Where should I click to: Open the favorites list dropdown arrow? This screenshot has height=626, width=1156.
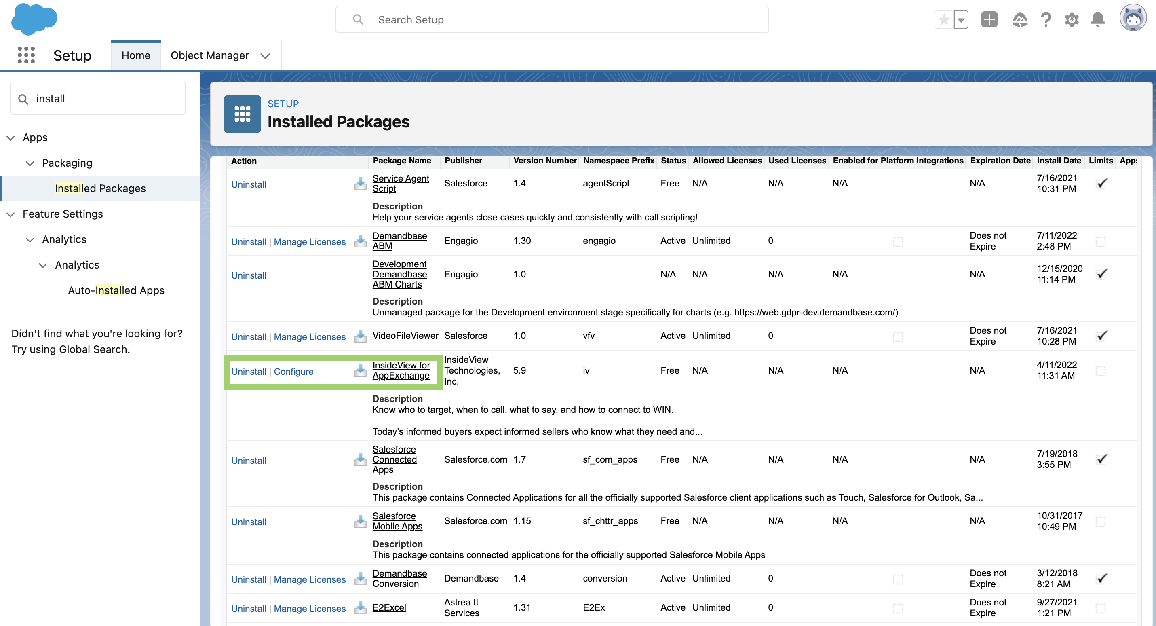tap(961, 20)
